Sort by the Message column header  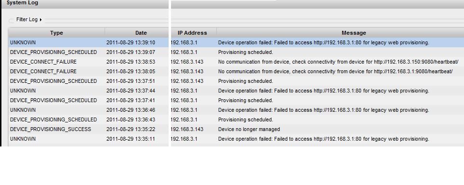(354, 33)
